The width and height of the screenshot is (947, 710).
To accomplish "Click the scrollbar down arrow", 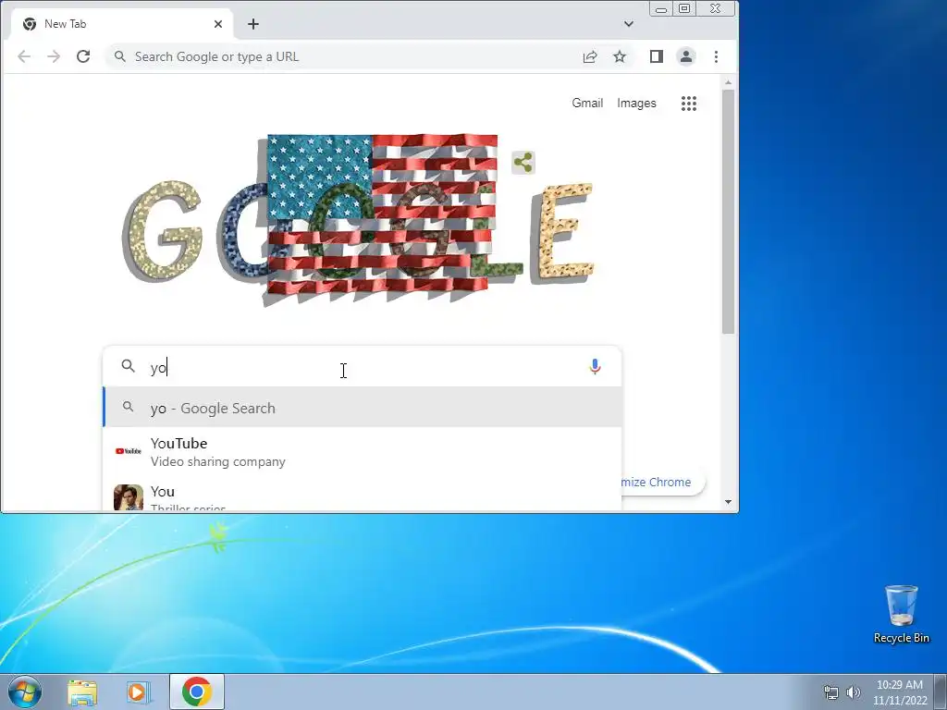I will click(729, 502).
